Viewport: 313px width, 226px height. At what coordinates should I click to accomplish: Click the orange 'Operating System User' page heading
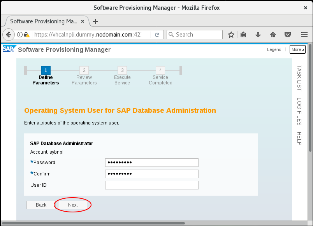pyautogui.click(x=120, y=110)
